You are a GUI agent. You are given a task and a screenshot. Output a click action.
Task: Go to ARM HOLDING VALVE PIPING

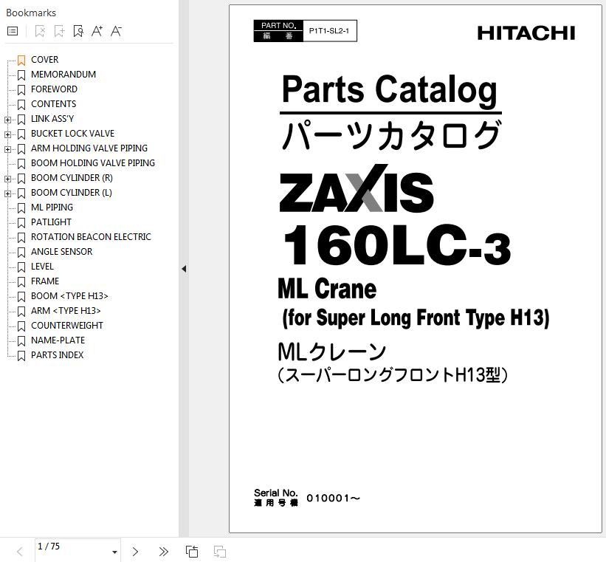click(x=89, y=148)
